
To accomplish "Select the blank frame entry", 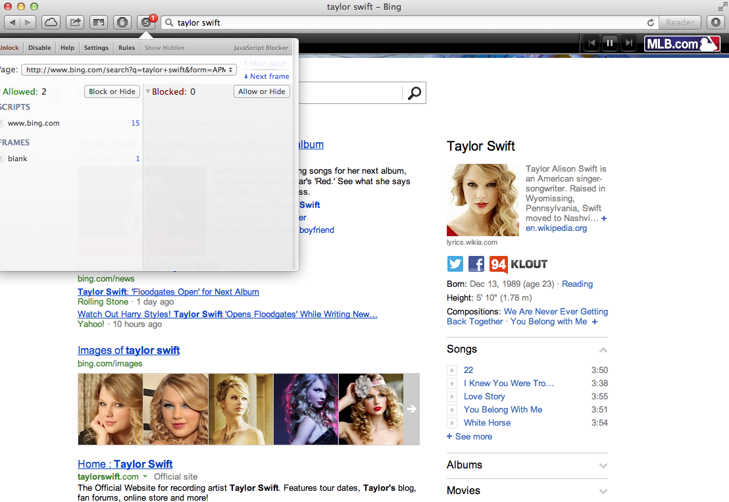I will tap(18, 159).
